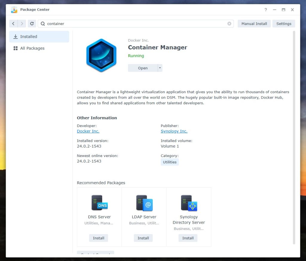Refresh the package list
This screenshot has height=261, width=306.
pos(32,24)
